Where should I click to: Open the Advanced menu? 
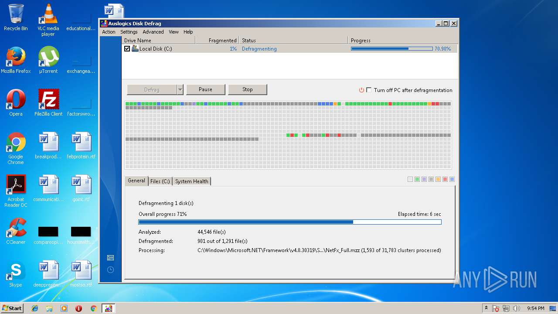[x=153, y=32]
